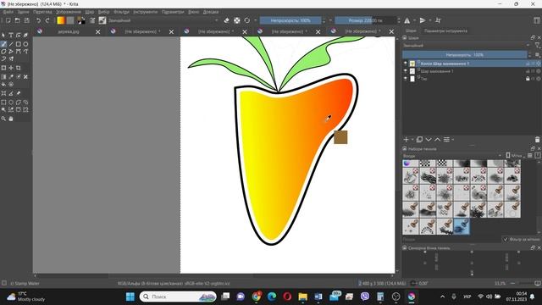Click the Redo arrow in the toolbar
The width and height of the screenshot is (542, 305).
(47, 20)
